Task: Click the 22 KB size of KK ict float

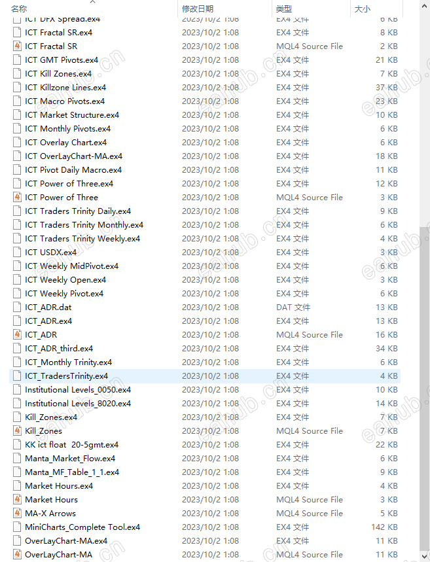Action: click(387, 444)
